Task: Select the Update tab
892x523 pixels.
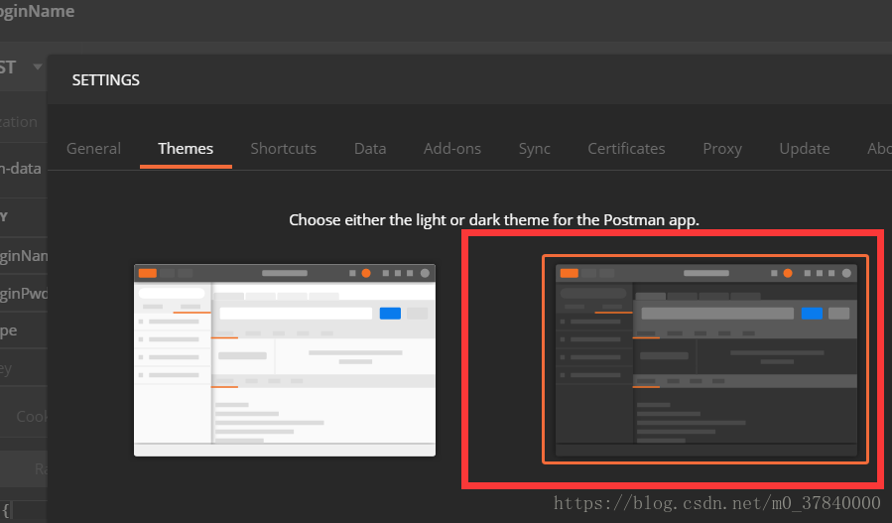Action: pyautogui.click(x=805, y=149)
